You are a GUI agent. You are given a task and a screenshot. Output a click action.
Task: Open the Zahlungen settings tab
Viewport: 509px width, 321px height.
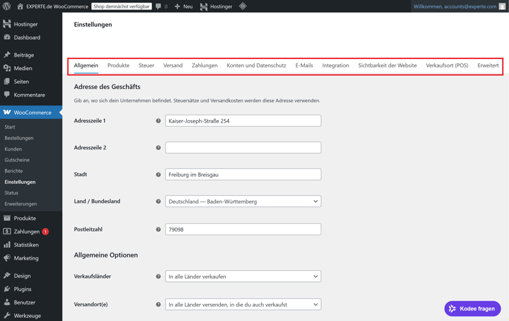pos(204,65)
